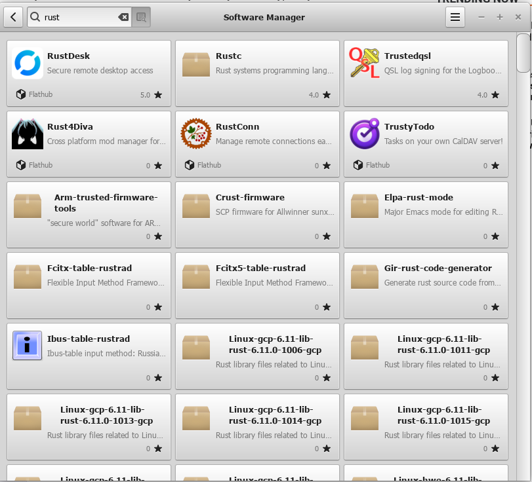Screen dimensions: 532x482
Task: Click the Trustedqsl key icon
Action: (x=364, y=63)
